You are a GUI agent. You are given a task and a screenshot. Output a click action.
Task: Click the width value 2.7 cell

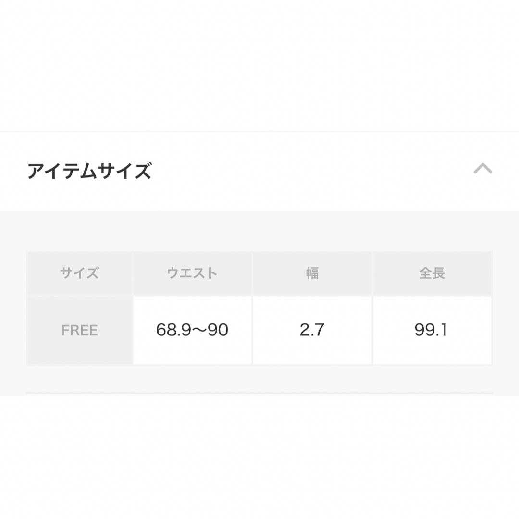pyautogui.click(x=312, y=330)
